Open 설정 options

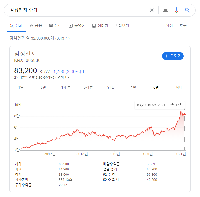169,26
